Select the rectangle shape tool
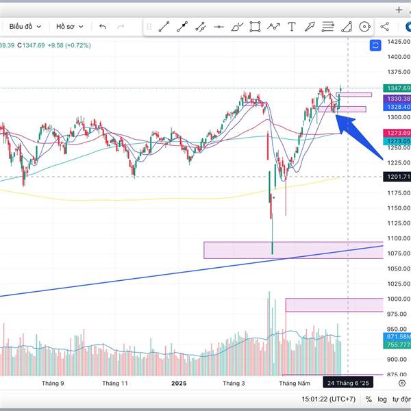 coord(255,27)
